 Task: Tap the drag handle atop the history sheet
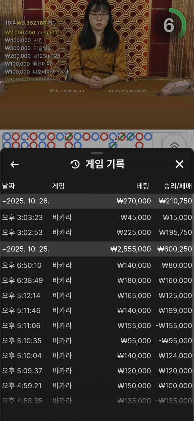coord(97,153)
